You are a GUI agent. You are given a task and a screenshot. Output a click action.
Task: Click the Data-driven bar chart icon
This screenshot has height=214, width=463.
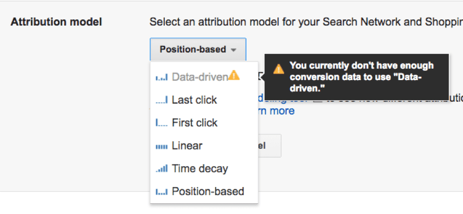pyautogui.click(x=161, y=78)
